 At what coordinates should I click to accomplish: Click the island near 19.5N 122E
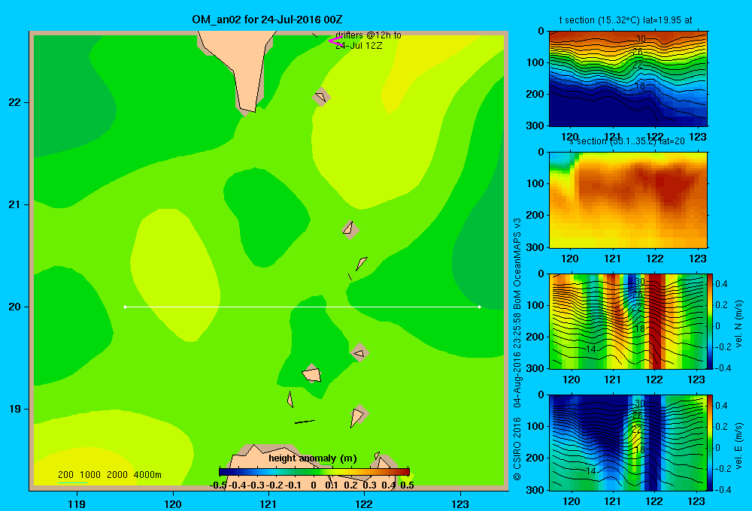pyautogui.click(x=359, y=352)
